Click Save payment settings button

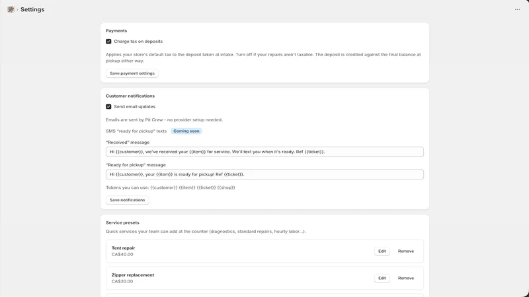[x=132, y=73]
